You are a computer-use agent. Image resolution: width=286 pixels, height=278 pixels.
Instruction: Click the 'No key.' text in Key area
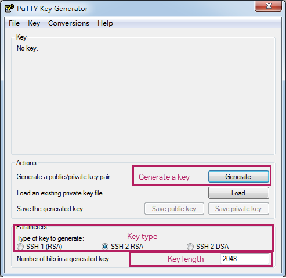(27, 48)
